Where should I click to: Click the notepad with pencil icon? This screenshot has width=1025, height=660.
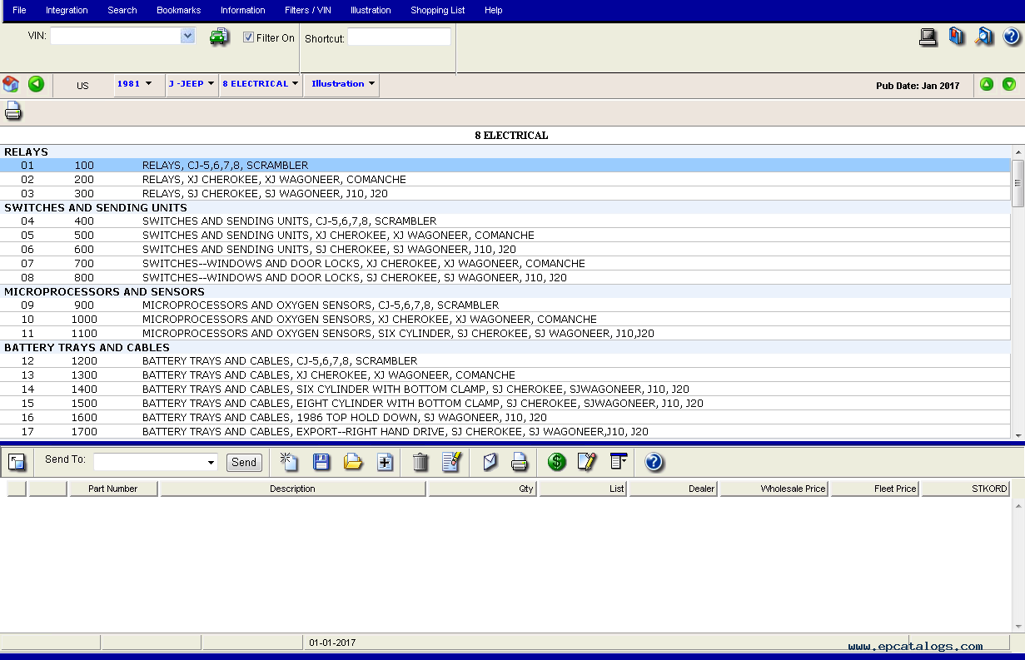[587, 461]
